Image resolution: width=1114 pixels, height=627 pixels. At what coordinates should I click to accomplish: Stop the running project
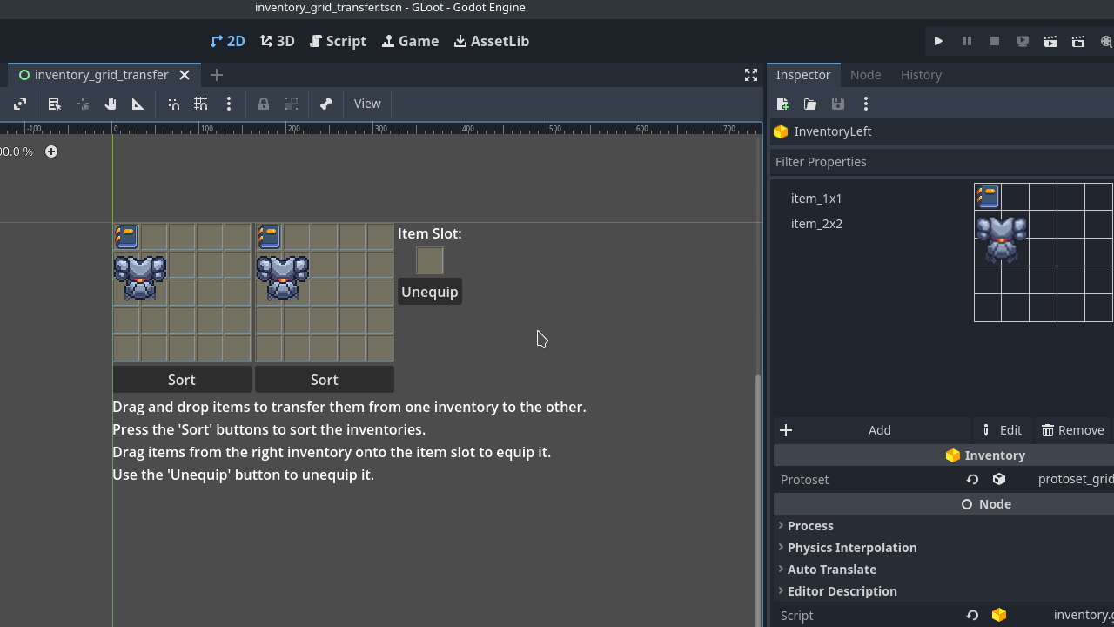(x=994, y=41)
